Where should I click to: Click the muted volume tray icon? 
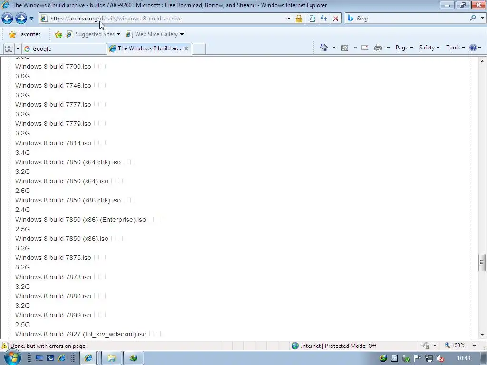tap(440, 358)
